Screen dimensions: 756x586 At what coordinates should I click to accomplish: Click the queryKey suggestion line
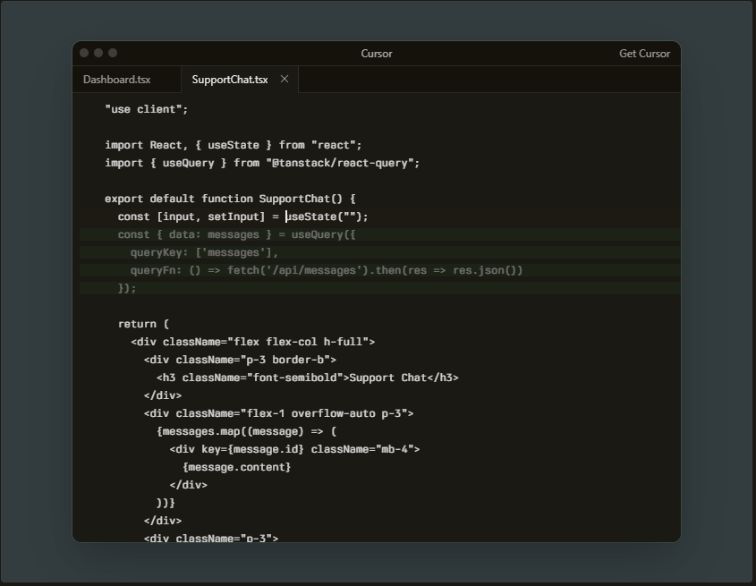[204, 252]
